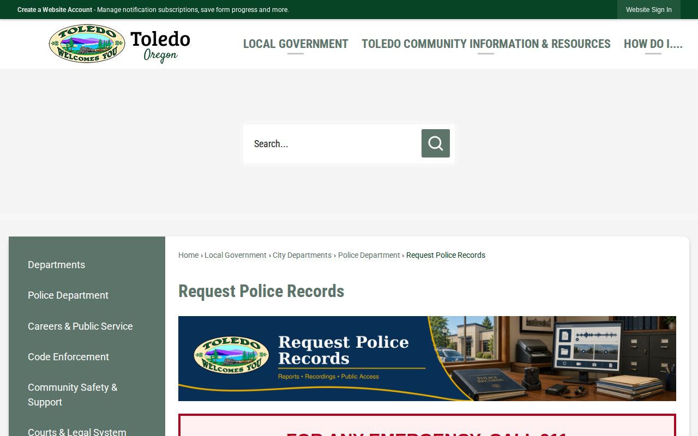Open Careers & Public Service sidebar item

click(80, 326)
